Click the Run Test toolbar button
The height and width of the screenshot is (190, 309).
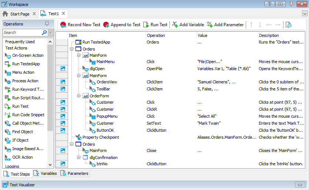click(155, 25)
